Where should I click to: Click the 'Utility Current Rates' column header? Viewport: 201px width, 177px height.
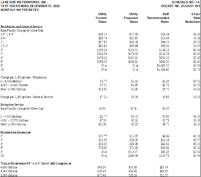[101, 18]
